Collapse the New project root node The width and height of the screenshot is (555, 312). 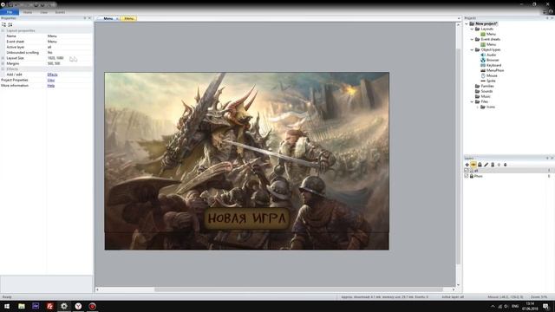click(x=467, y=23)
